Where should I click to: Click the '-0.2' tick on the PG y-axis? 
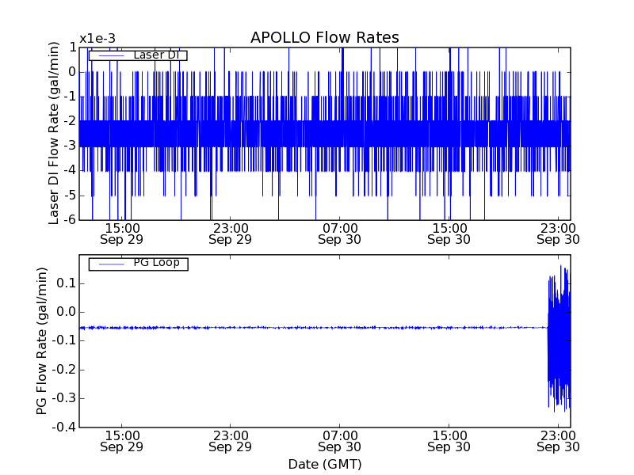pos(64,370)
